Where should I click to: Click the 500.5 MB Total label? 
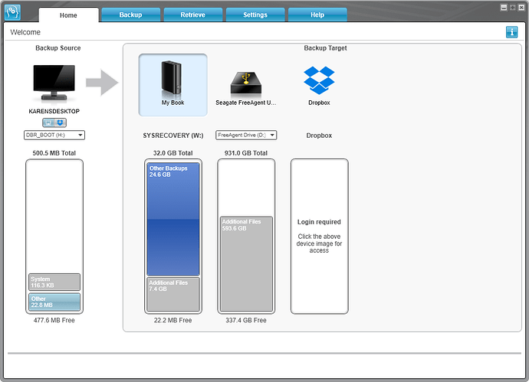(54, 153)
